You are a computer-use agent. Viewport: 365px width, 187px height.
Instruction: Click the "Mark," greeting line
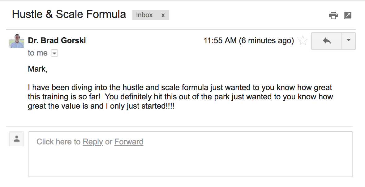point(38,69)
